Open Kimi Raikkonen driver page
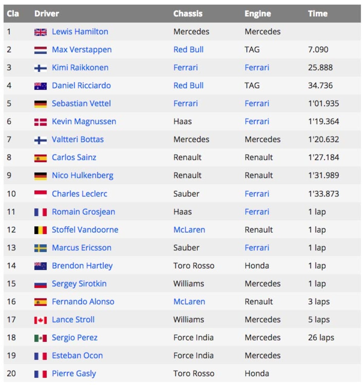 pos(80,67)
